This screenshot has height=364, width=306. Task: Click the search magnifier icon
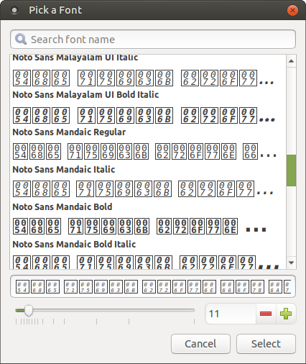(21, 39)
